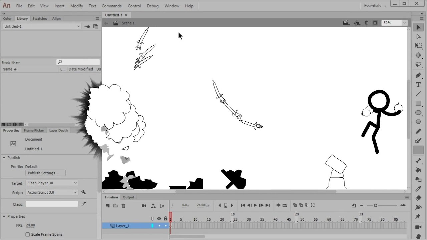Toggle show all layers eye icon
427x240 pixels.
click(159, 219)
